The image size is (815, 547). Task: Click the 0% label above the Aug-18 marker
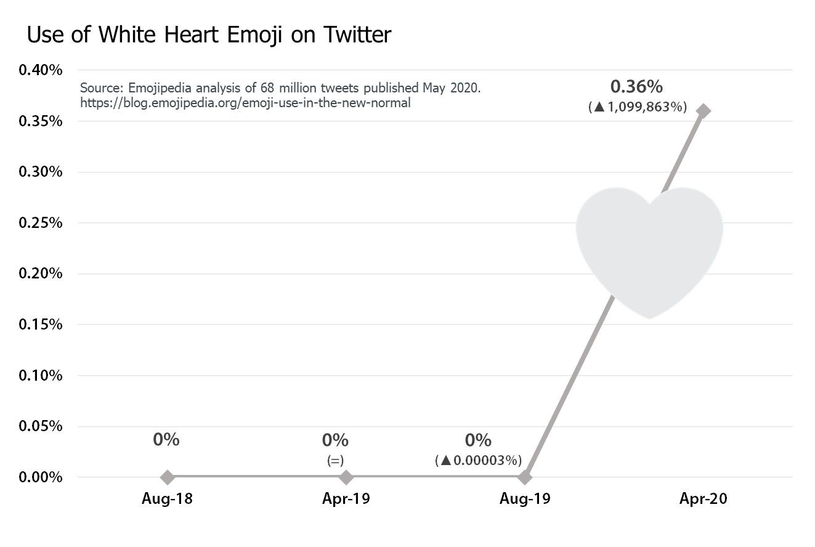pos(166,440)
